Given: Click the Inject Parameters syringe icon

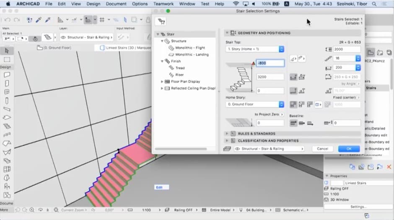Looking at the screenshot, I should click(48, 20).
